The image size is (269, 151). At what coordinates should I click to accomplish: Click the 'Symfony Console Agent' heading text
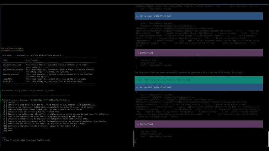(12, 48)
